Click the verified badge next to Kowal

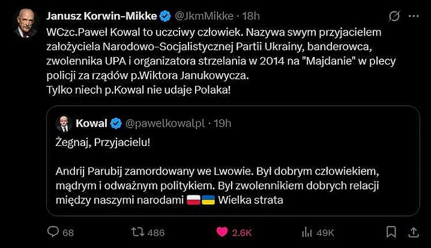(x=116, y=123)
